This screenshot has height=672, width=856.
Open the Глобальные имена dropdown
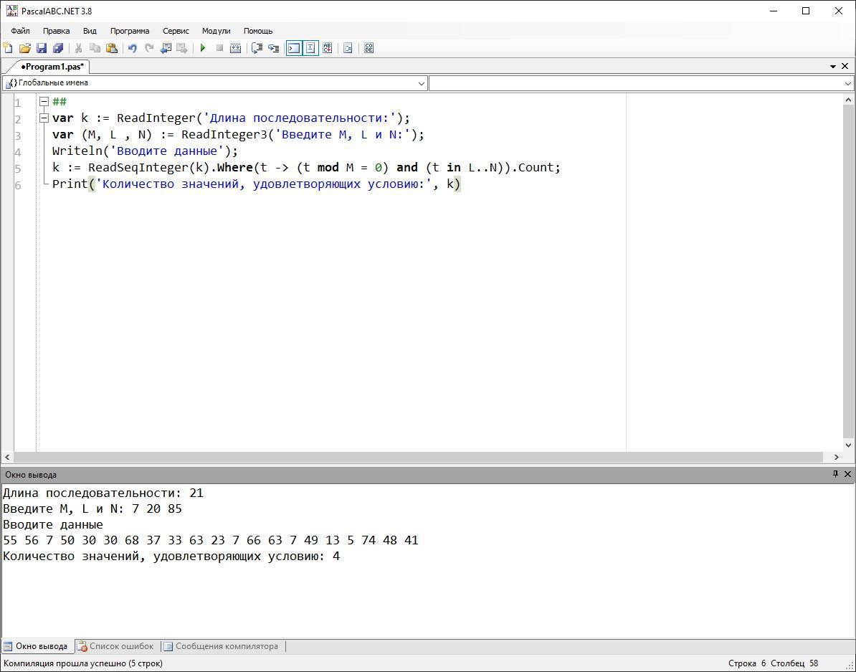coord(421,83)
